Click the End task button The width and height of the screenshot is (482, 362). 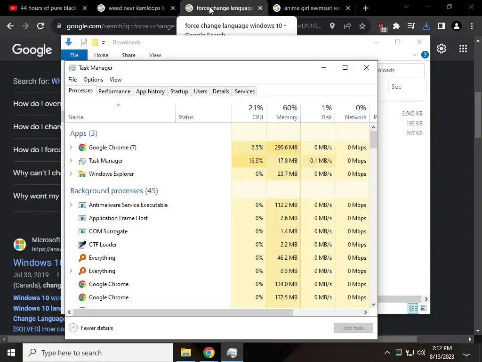[353, 328]
